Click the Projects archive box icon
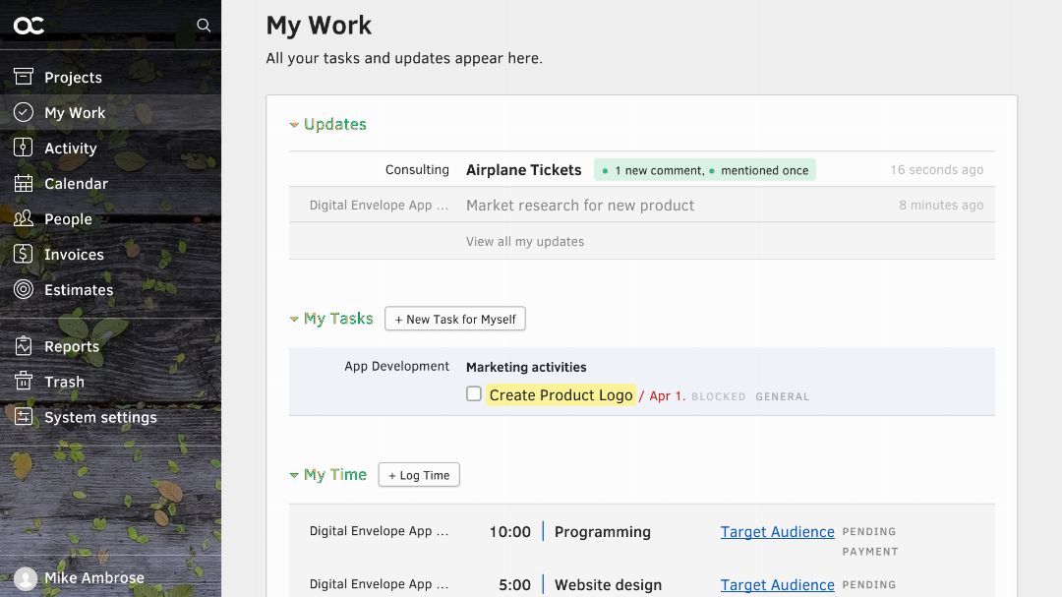The image size is (1062, 597). (24, 77)
